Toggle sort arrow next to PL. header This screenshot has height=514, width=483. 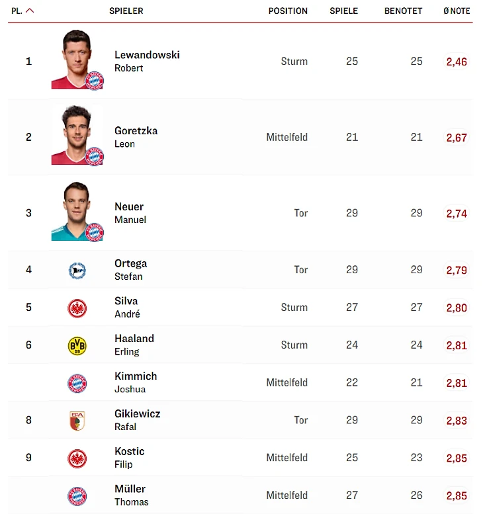[x=30, y=11]
